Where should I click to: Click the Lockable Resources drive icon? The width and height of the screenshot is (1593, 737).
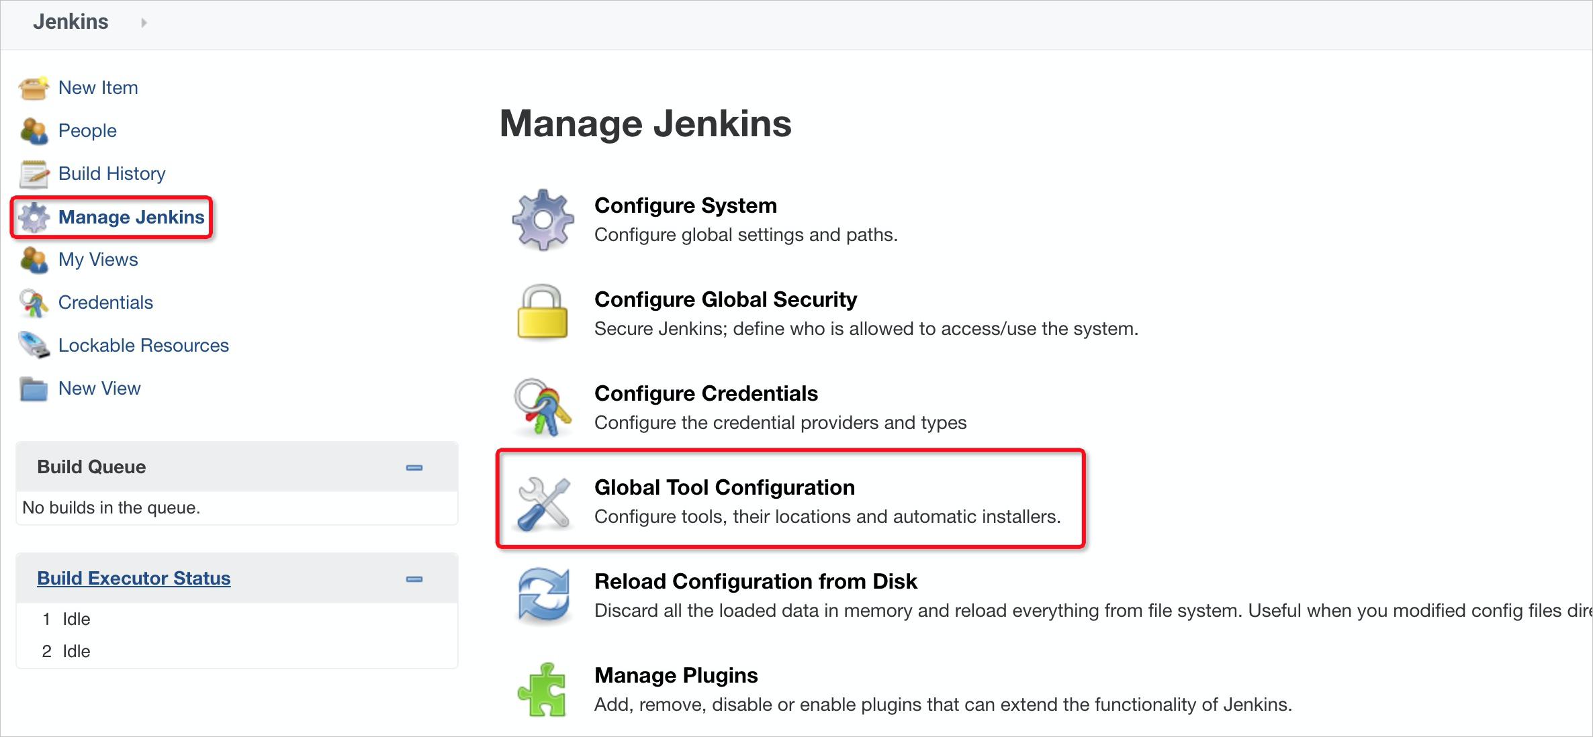point(34,346)
